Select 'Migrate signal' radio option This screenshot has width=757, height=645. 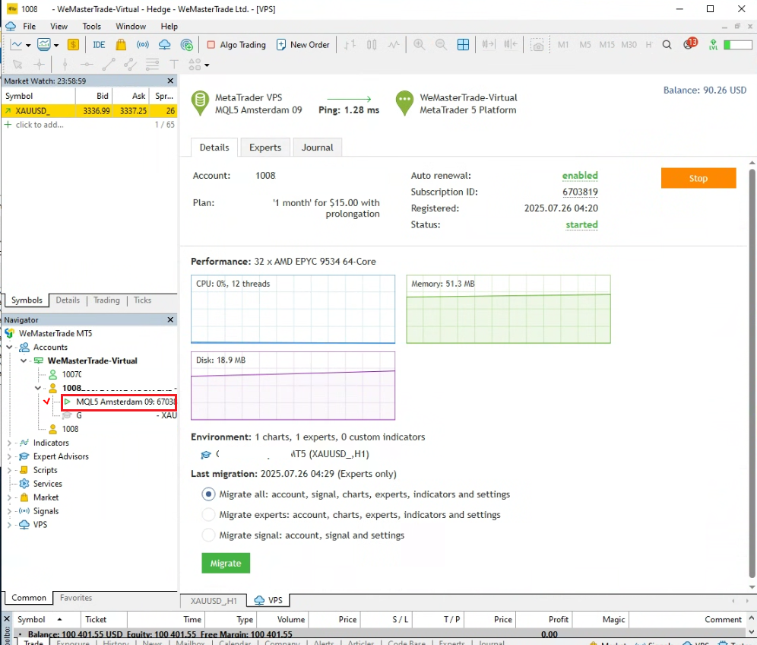[x=208, y=535]
